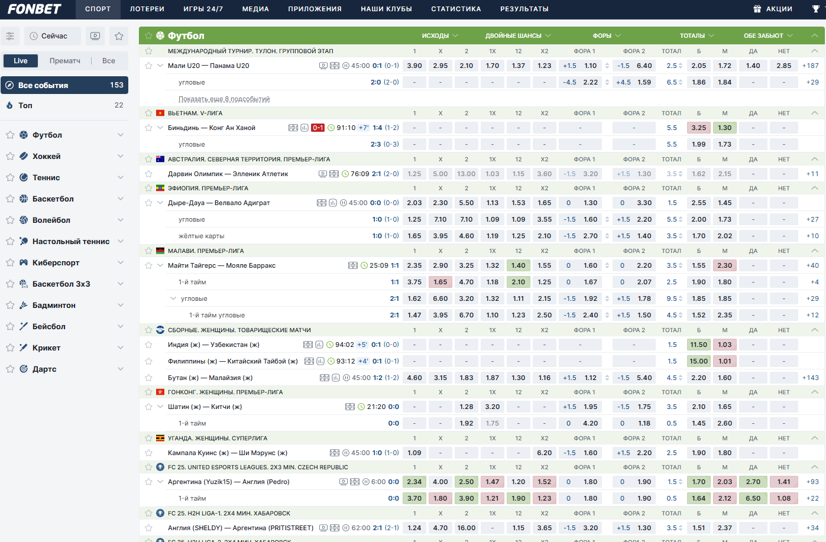Bet on odds 3.90 for Мали U20 win

[x=414, y=66]
